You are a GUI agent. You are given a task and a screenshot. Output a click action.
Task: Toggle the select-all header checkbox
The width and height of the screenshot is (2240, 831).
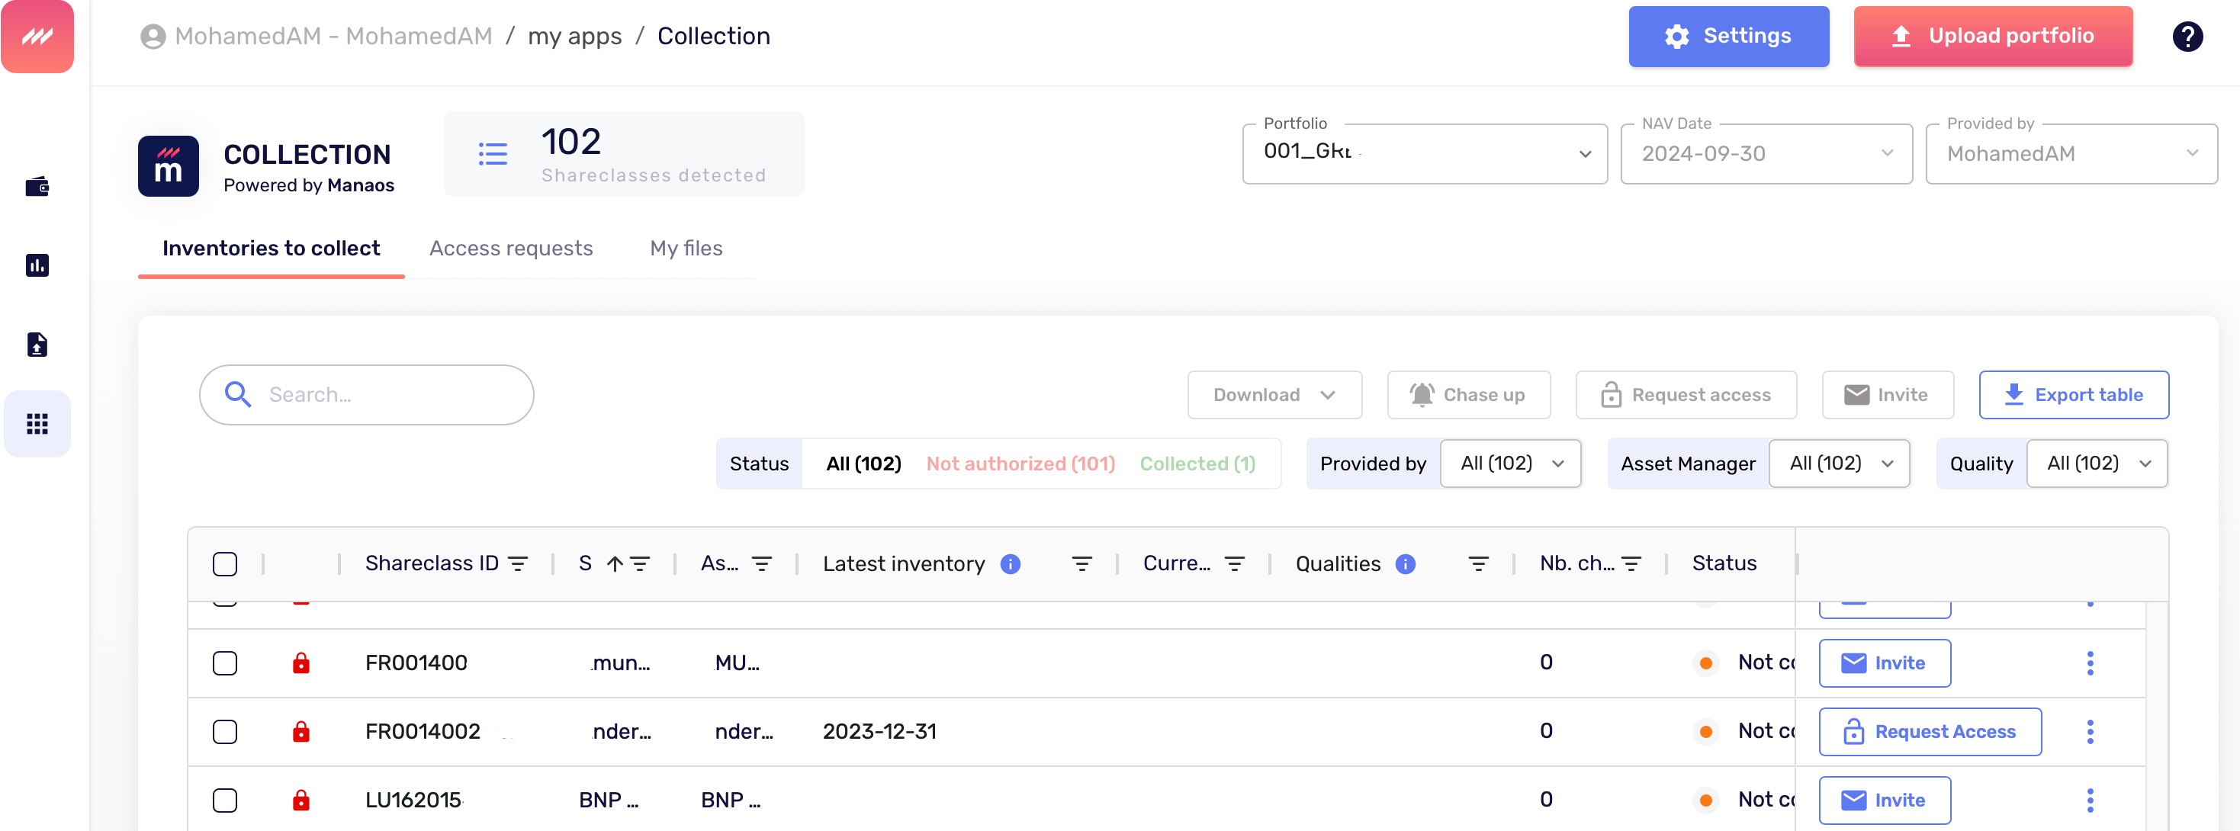[225, 564]
